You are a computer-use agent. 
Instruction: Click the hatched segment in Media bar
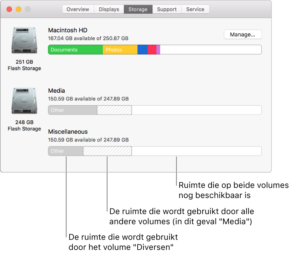click(x=114, y=110)
